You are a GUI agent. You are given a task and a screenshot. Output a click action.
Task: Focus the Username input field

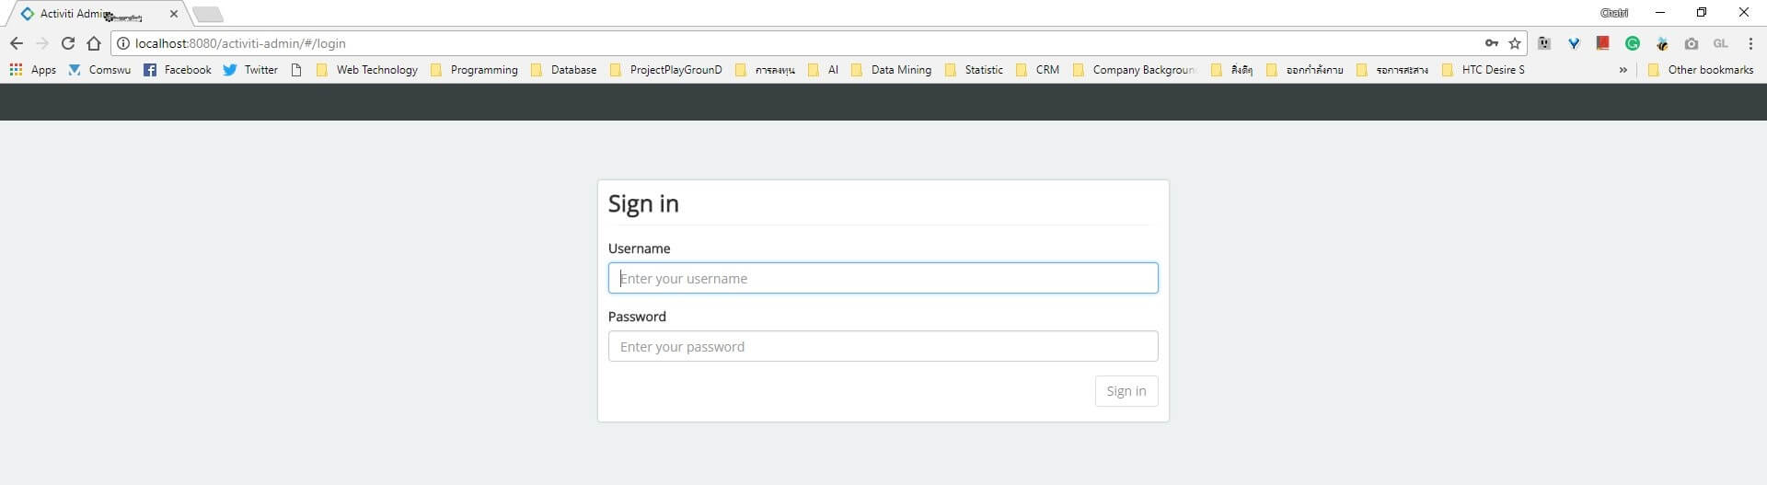coord(883,279)
